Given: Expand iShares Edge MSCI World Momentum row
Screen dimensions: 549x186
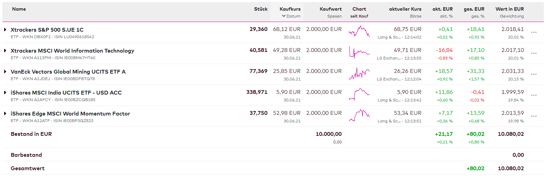Looking at the screenshot, I should 5,113.
